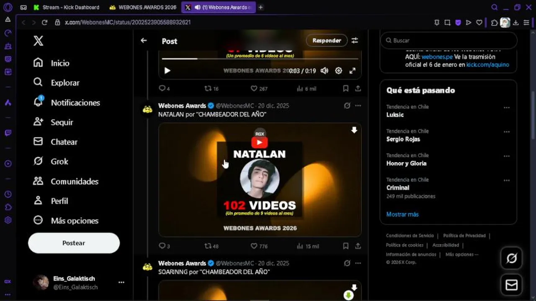Open the Eins_Galaktisch account menu dots

tap(121, 282)
